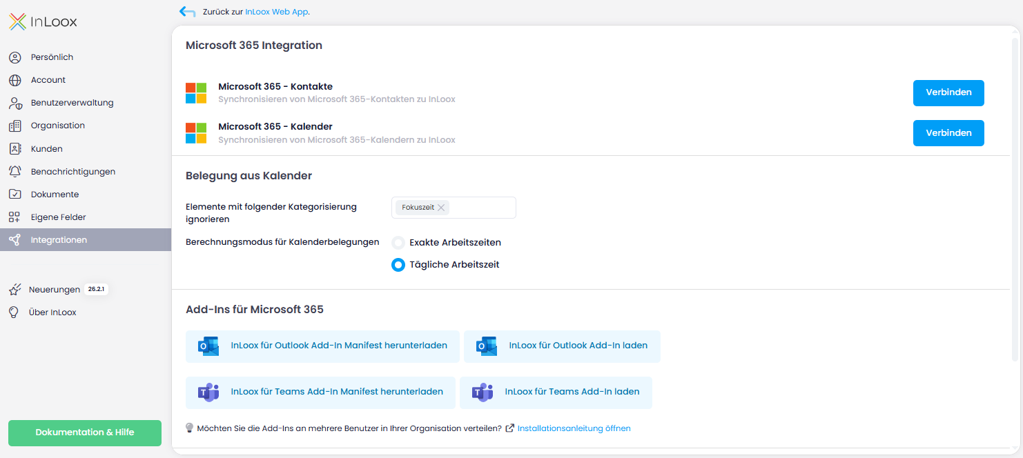Open Installationsanleitung öffnen link
Image resolution: width=1023 pixels, height=458 pixels.
click(x=574, y=428)
